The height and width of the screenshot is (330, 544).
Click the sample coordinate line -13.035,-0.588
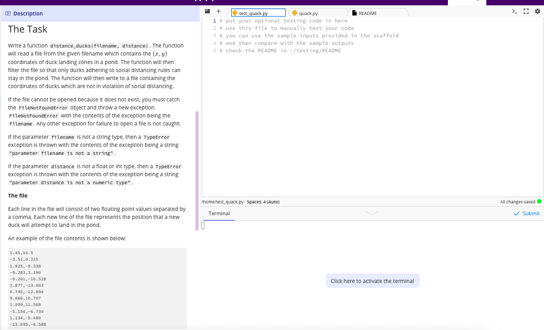[28, 325]
